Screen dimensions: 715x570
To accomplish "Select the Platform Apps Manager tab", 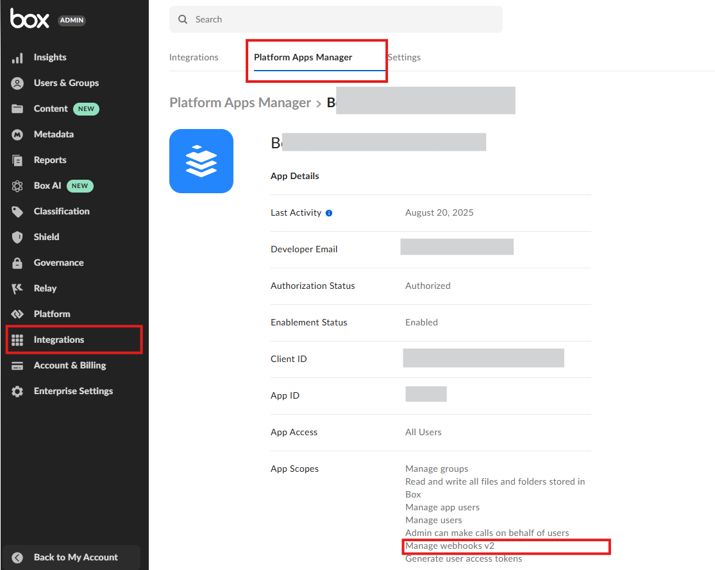I will pos(303,58).
